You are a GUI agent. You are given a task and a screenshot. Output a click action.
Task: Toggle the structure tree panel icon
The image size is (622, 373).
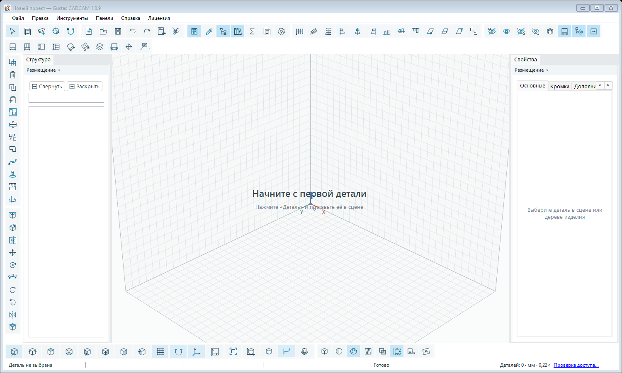pyautogui.click(x=223, y=31)
